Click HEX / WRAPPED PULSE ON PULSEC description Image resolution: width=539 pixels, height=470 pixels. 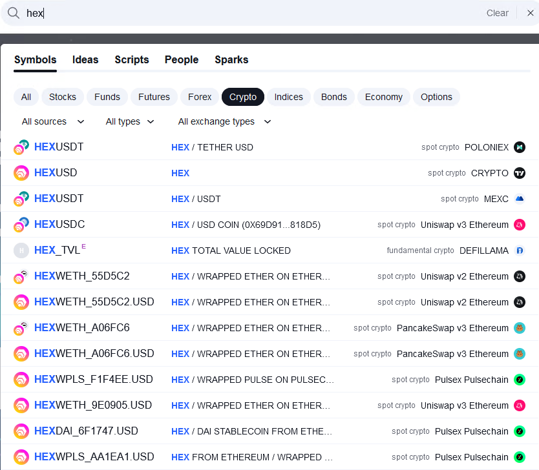click(253, 380)
